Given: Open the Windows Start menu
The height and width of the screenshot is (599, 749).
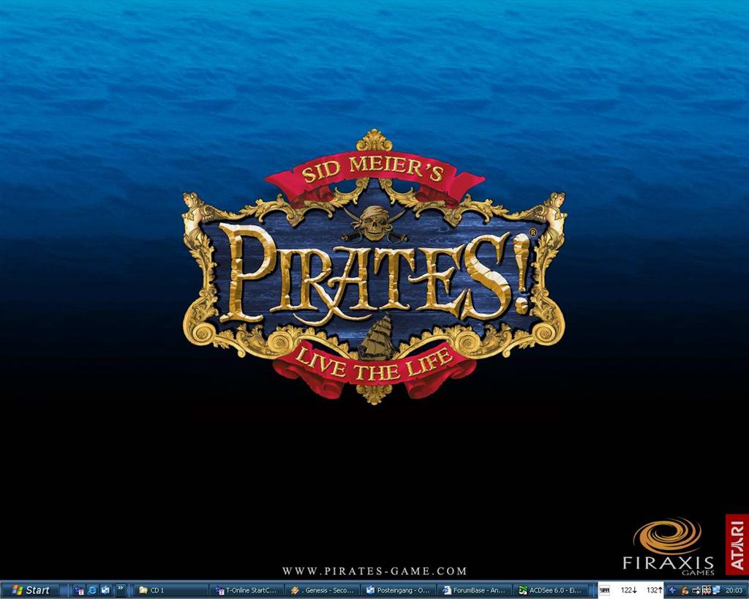Looking at the screenshot, I should [30, 590].
